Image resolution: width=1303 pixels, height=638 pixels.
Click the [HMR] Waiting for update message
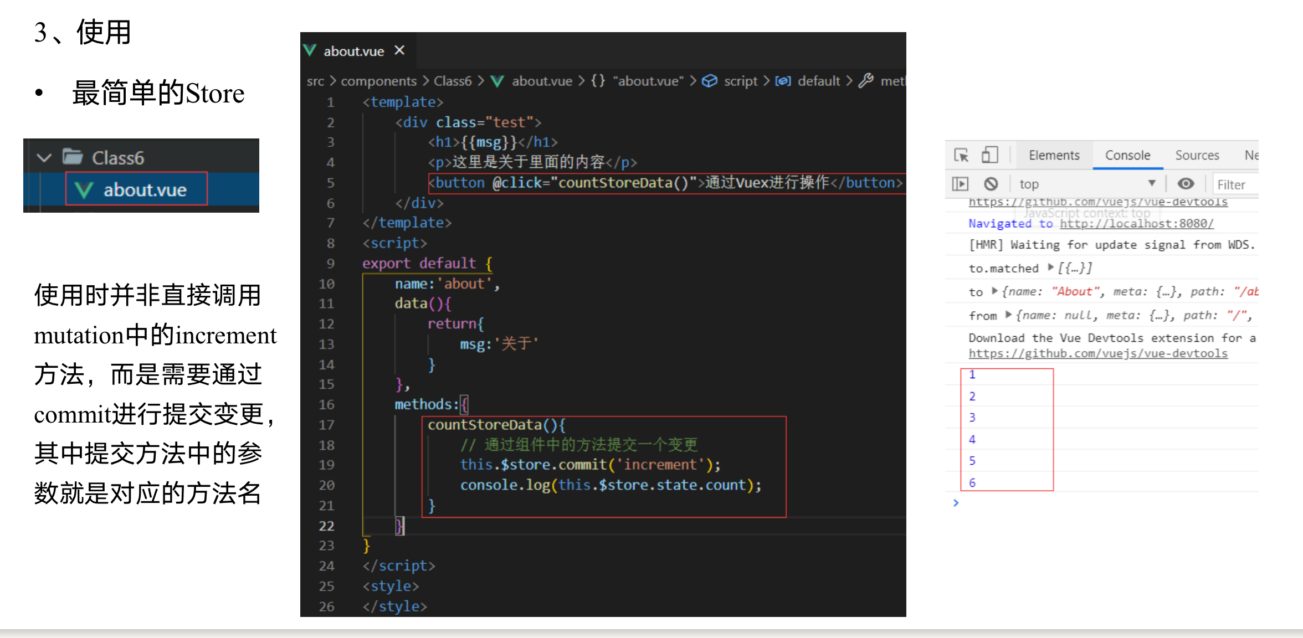pyautogui.click(x=1112, y=245)
